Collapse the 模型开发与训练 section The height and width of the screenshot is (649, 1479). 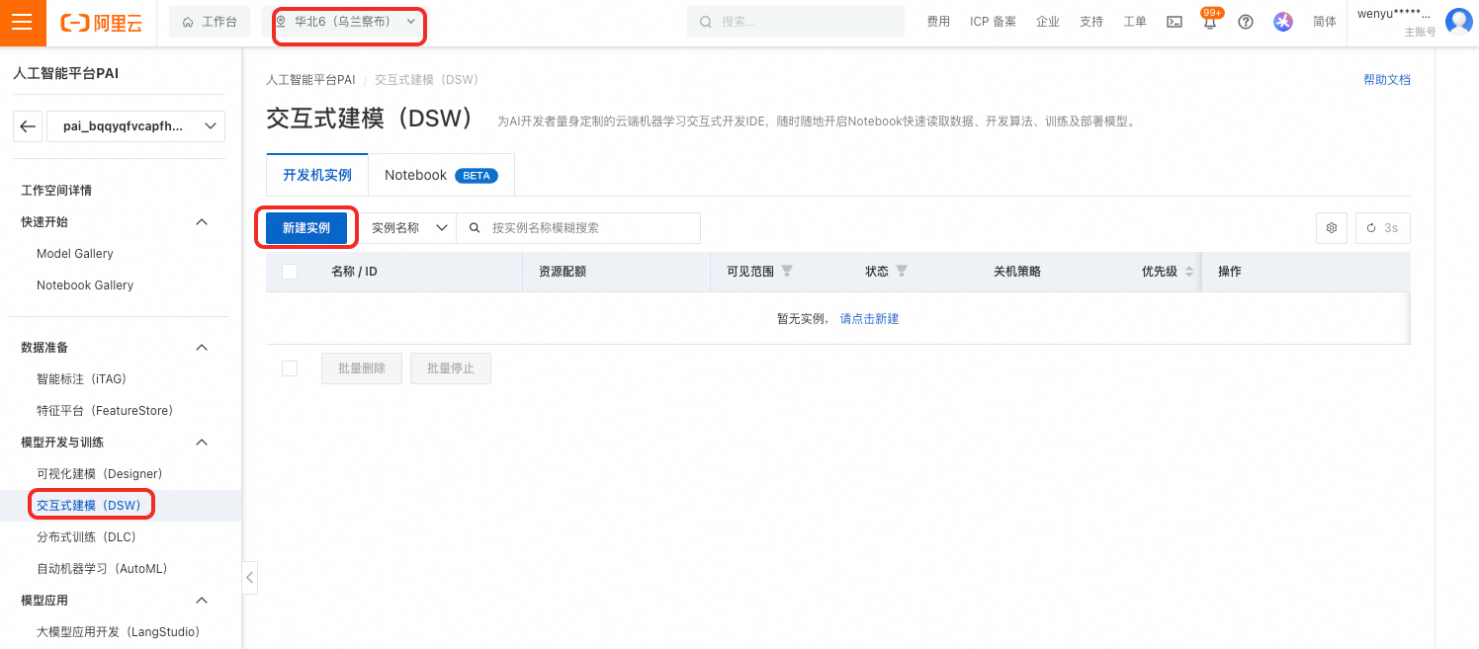point(202,443)
